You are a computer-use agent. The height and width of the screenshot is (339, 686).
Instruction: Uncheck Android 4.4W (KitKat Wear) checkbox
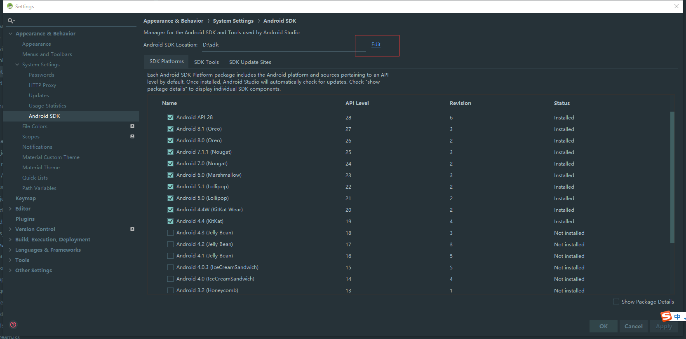coord(170,210)
